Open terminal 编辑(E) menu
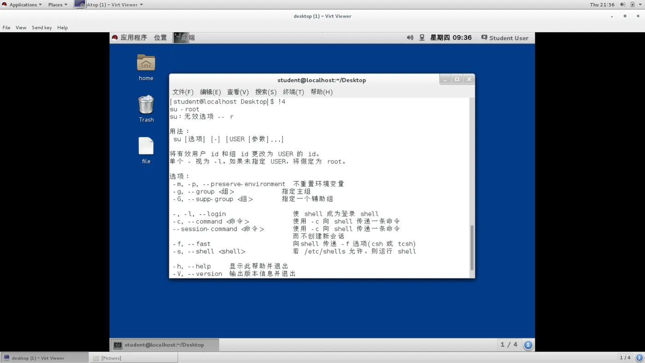The height and width of the screenshot is (363, 645). coord(210,92)
